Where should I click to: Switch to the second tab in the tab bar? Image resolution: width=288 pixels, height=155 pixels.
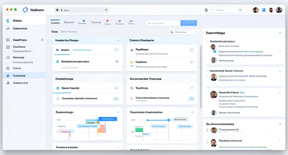coord(69,22)
